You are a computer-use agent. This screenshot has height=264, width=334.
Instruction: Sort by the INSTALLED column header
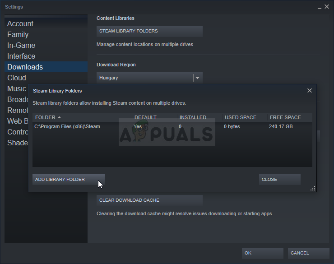click(199, 117)
